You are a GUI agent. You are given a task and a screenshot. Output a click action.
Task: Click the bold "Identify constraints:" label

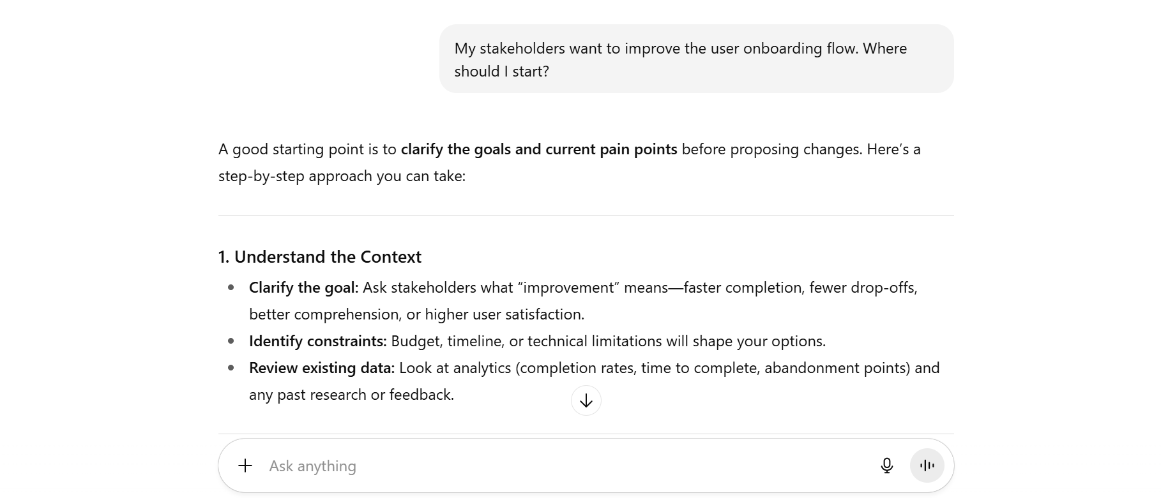click(x=317, y=341)
